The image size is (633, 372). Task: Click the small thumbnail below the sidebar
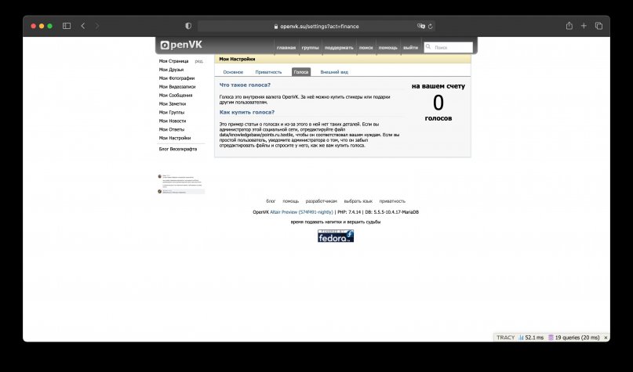(181, 184)
